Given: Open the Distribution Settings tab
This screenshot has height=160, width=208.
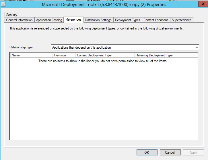Looking at the screenshot, I should pos(98,20).
